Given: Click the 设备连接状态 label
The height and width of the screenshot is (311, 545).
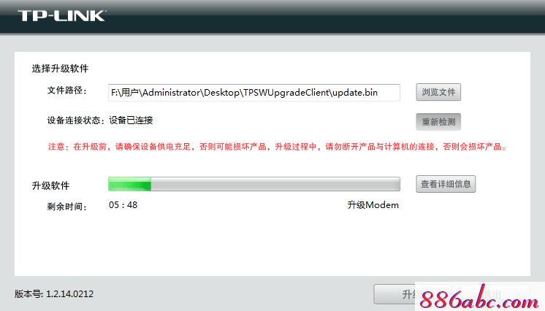Looking at the screenshot, I should click(x=76, y=120).
